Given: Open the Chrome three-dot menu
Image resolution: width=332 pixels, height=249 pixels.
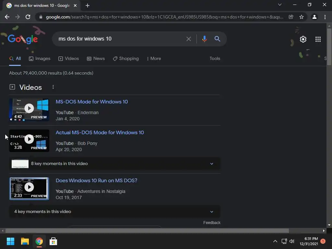Looking at the screenshot, I should click(x=325, y=17).
